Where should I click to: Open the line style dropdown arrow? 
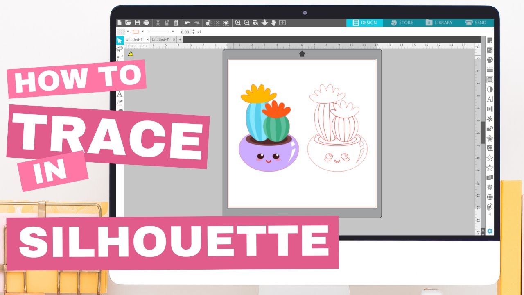click(x=173, y=32)
